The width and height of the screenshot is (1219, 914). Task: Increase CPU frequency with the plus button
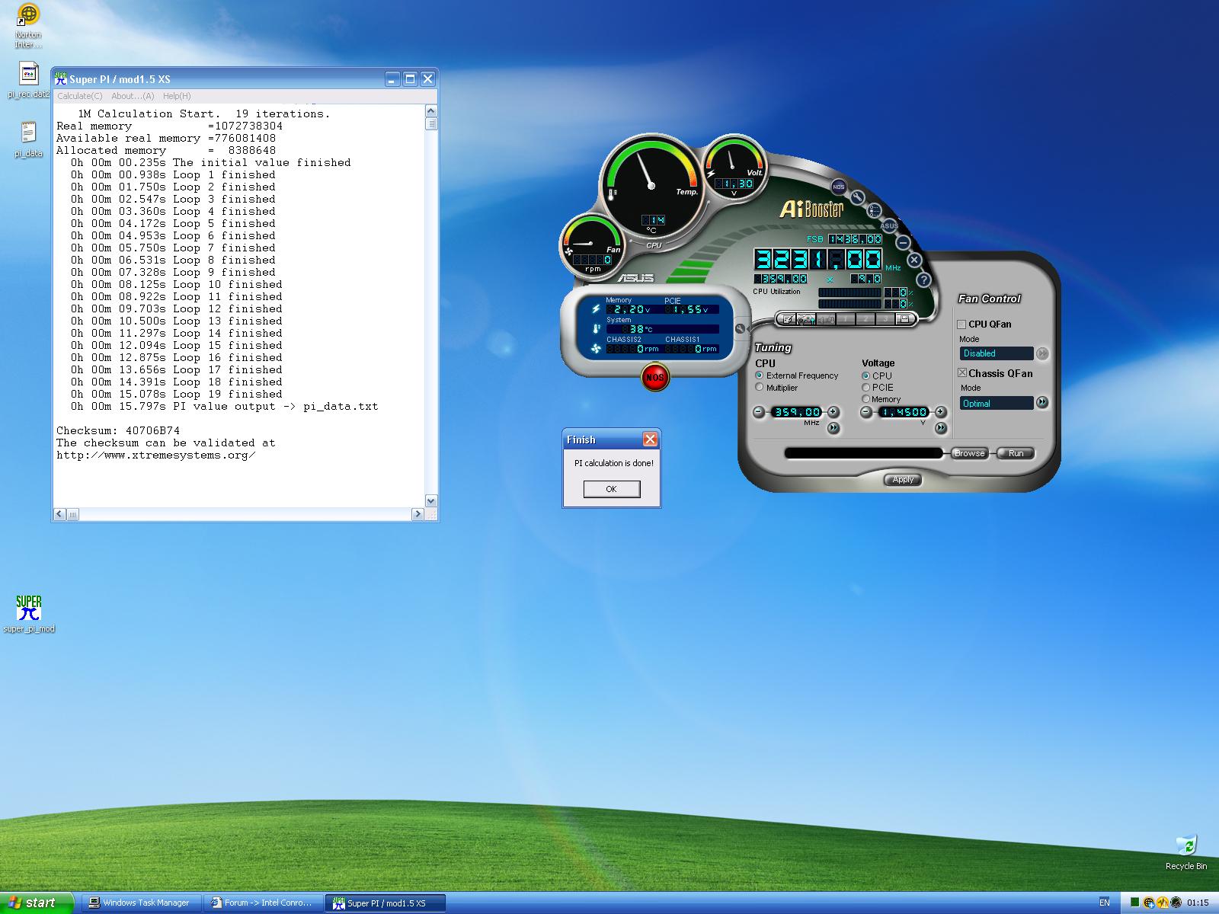pyautogui.click(x=833, y=412)
